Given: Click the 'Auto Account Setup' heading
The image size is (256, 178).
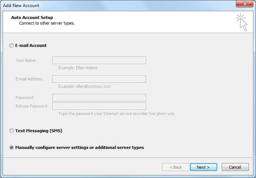Looking at the screenshot, I should click(32, 18).
